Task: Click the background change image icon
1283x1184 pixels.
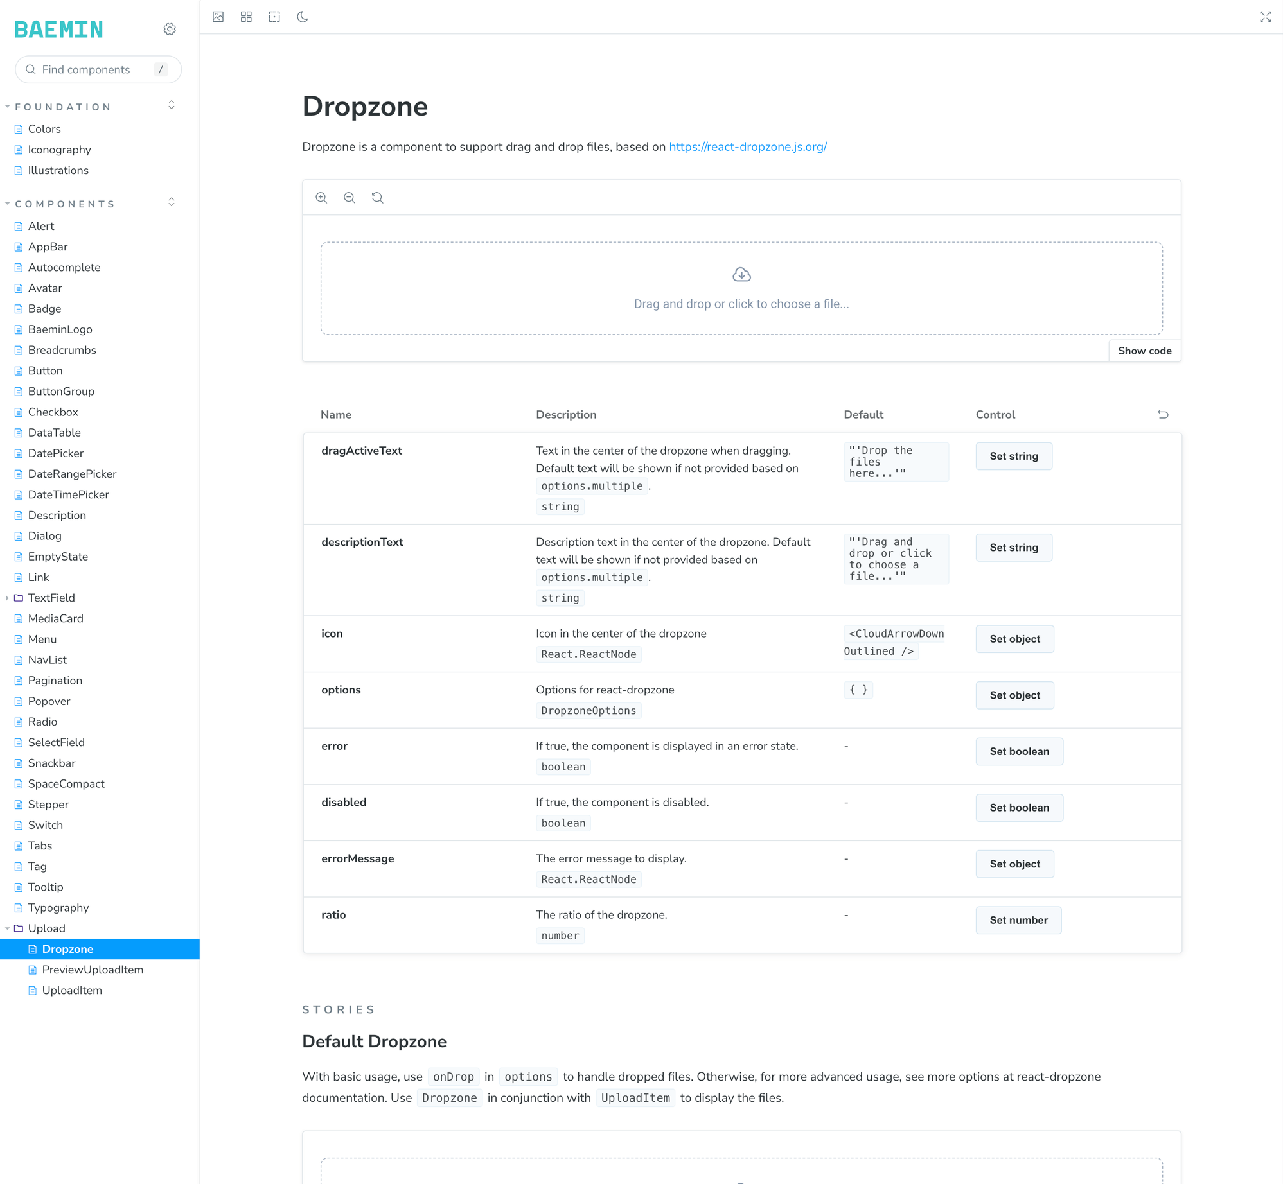Action: [218, 17]
